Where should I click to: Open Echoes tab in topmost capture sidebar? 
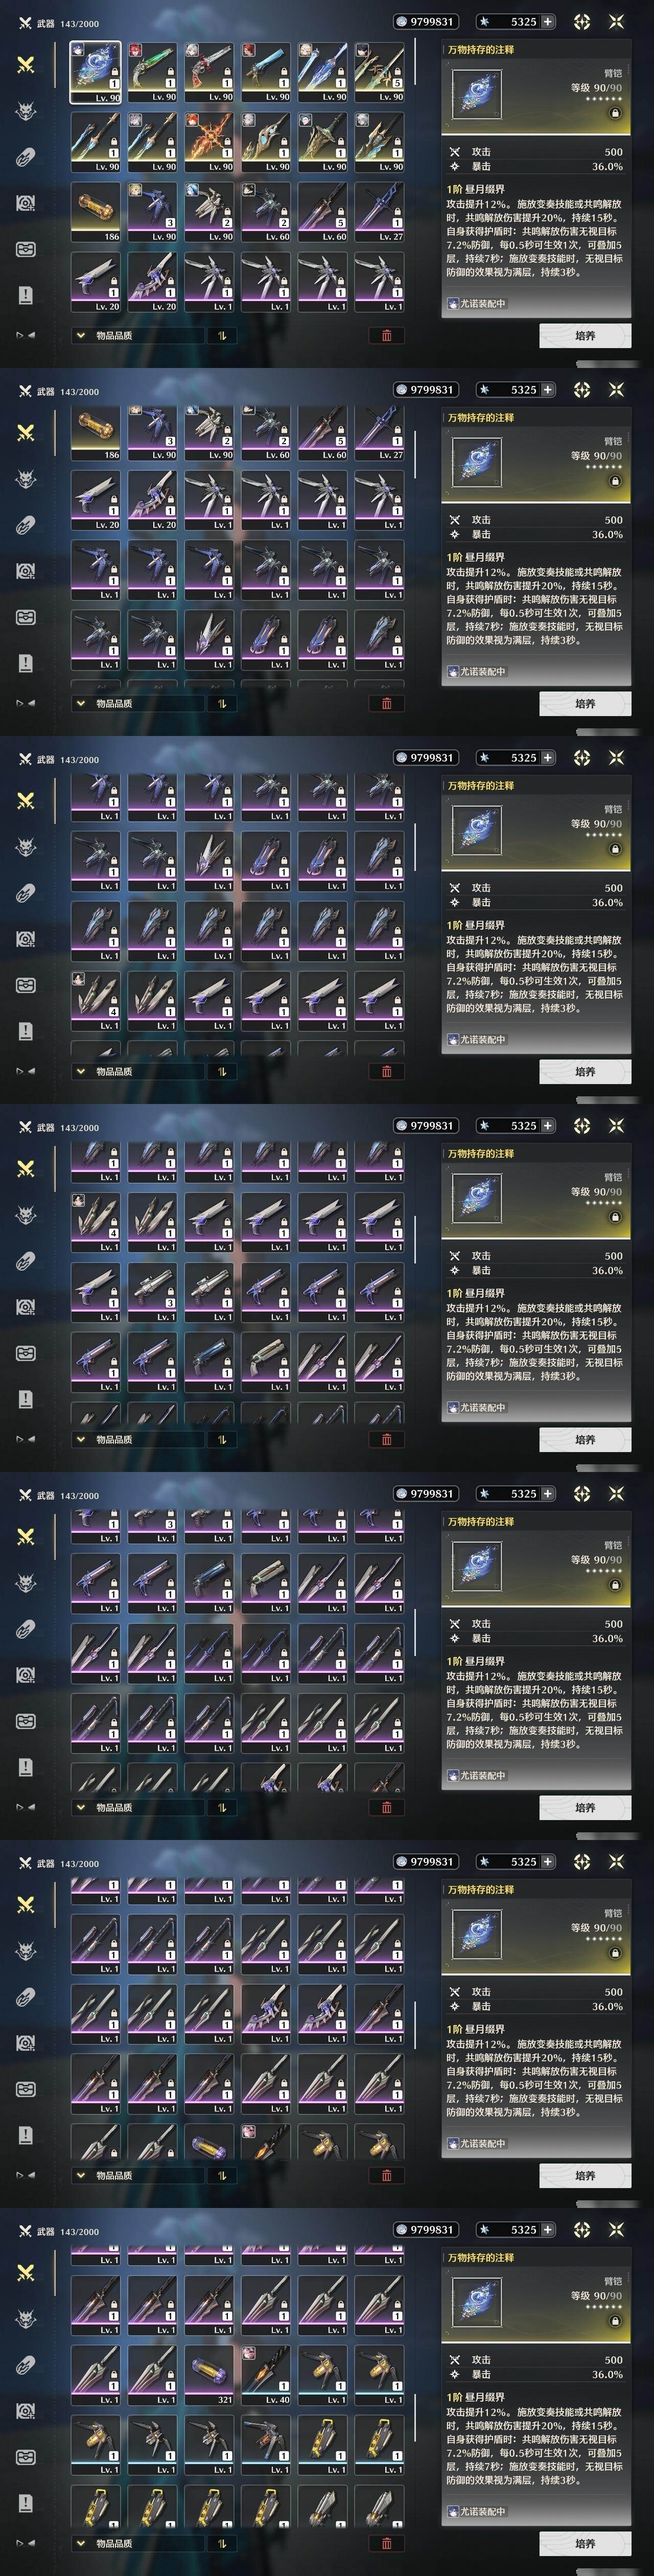pos(26,111)
